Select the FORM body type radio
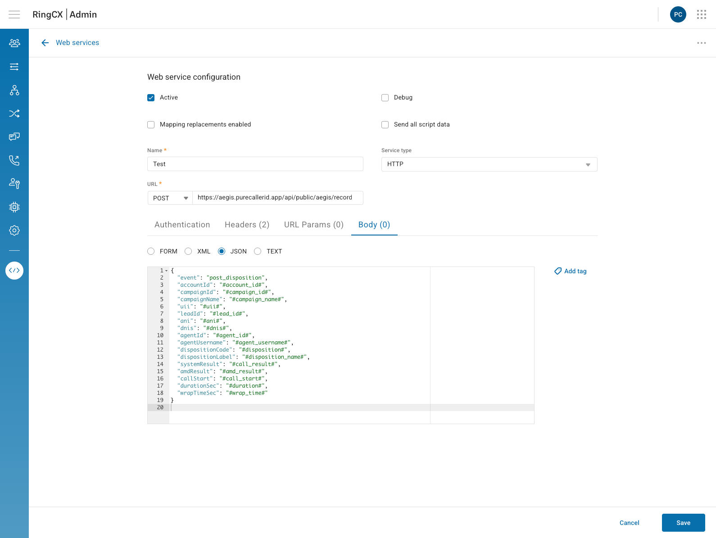 click(151, 251)
